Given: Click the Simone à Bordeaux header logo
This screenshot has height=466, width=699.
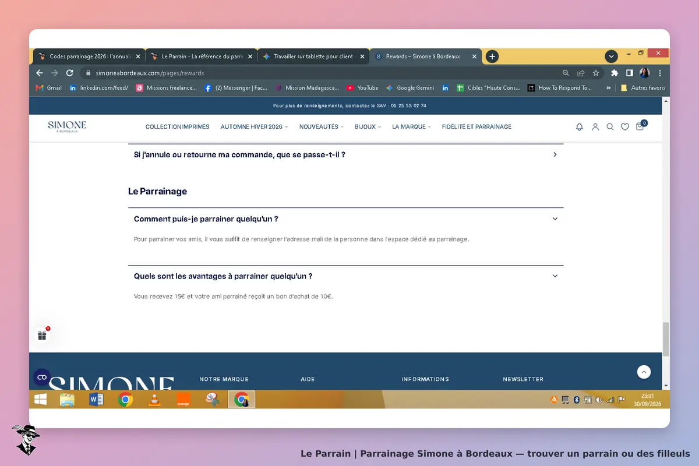Looking at the screenshot, I should point(67,126).
